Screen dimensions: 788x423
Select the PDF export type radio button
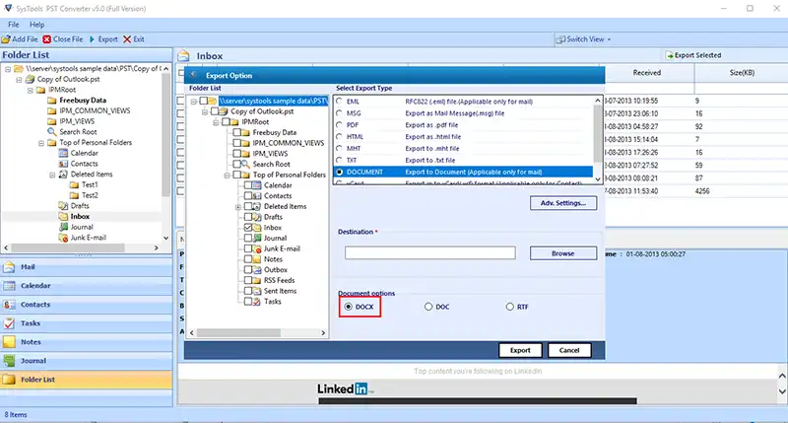339,125
